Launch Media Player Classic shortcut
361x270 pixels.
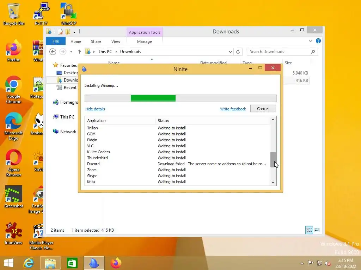(41, 237)
